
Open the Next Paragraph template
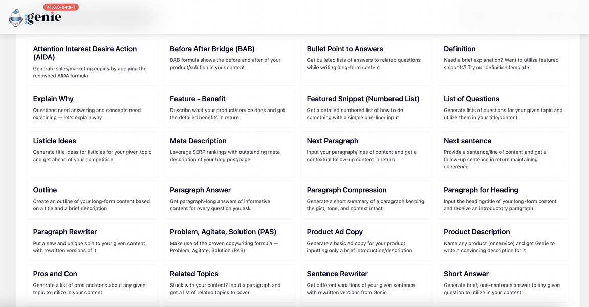(x=366, y=154)
